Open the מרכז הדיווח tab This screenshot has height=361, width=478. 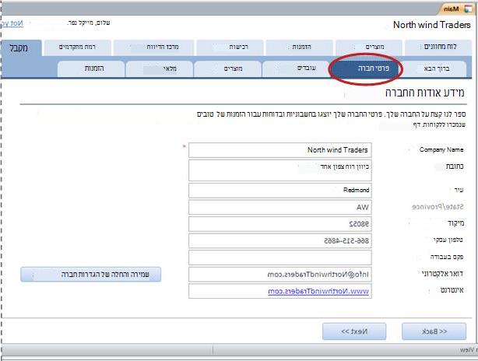pyautogui.click(x=153, y=47)
